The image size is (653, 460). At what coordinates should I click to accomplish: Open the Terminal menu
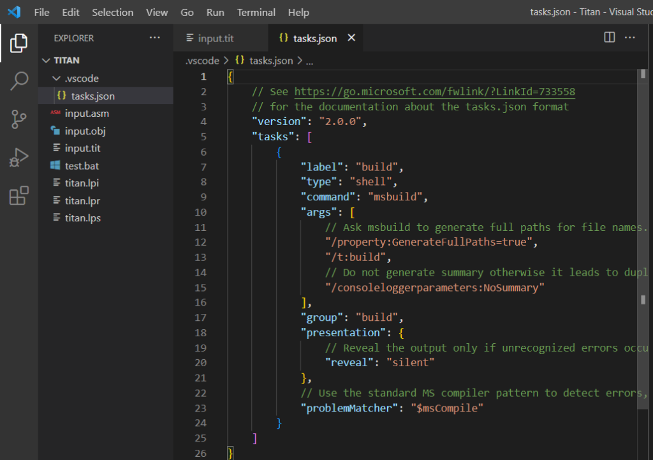256,13
